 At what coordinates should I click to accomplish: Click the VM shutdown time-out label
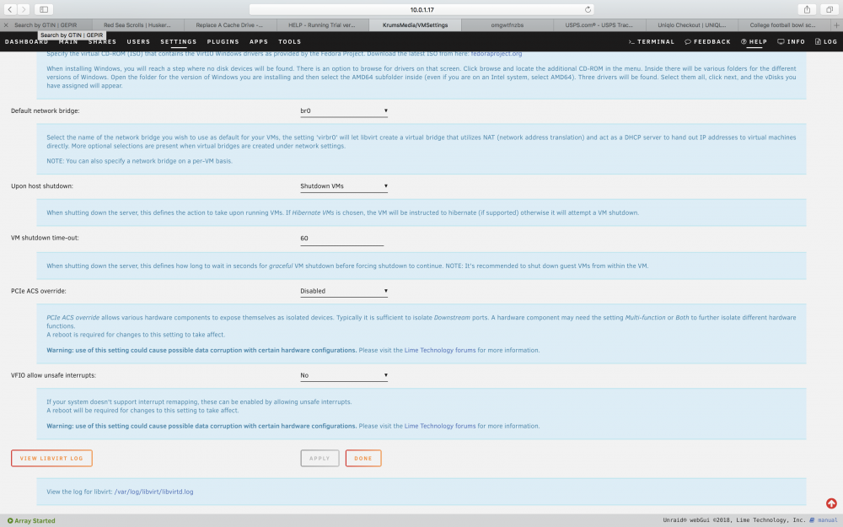click(45, 238)
